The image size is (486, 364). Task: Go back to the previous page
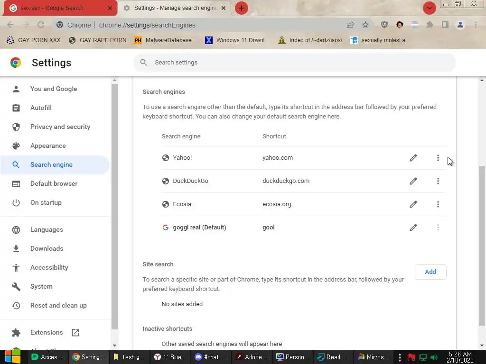click(10, 25)
